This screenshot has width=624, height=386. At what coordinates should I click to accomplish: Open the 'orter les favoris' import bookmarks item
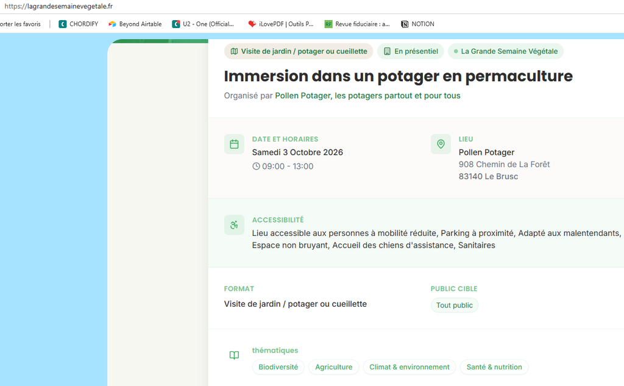(x=20, y=24)
